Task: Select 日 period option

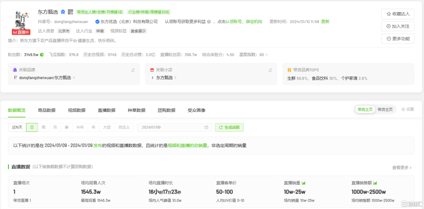Action: [x=32, y=127]
